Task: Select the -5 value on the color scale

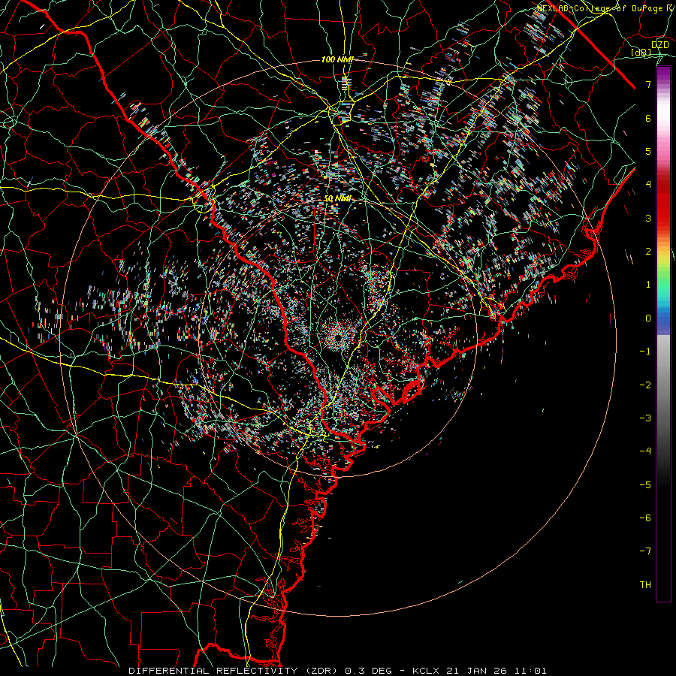Action: tap(645, 485)
